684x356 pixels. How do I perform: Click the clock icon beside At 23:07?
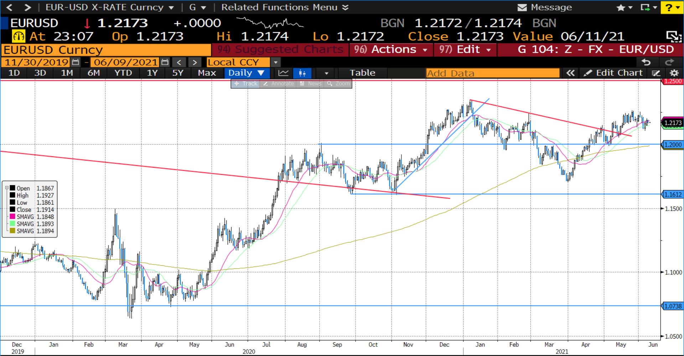point(19,36)
